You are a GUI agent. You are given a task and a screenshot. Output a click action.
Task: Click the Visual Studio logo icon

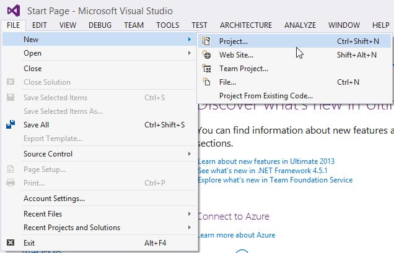pos(12,11)
